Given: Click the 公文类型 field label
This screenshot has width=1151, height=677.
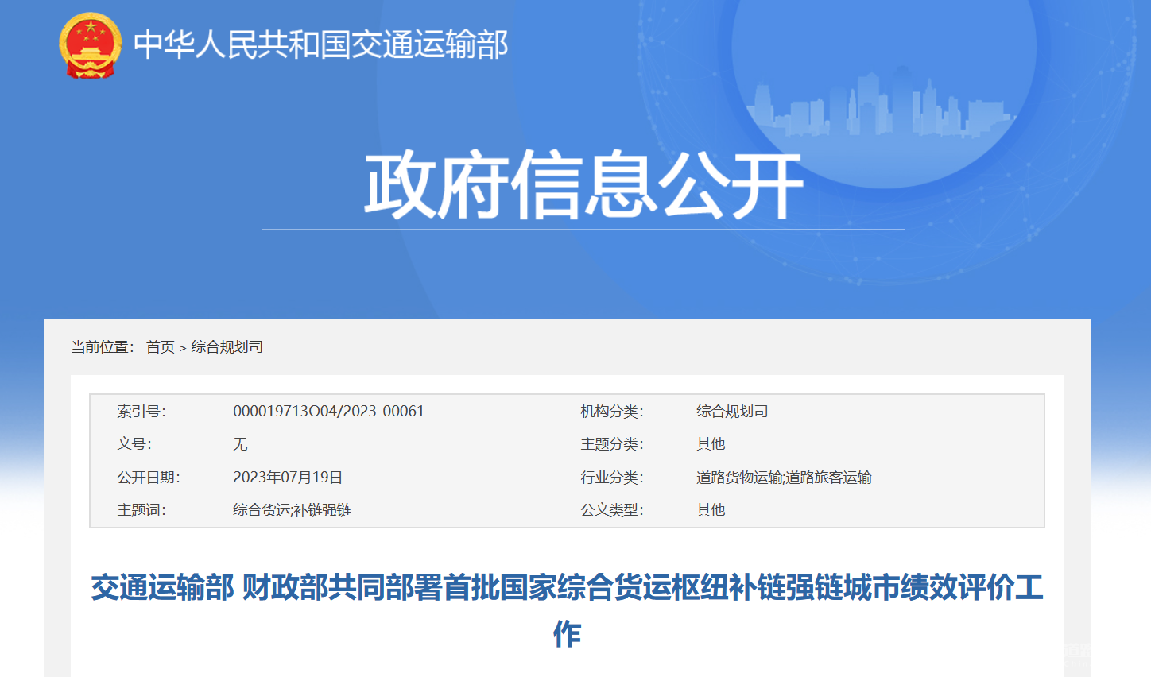Looking at the screenshot, I should click(x=612, y=510).
